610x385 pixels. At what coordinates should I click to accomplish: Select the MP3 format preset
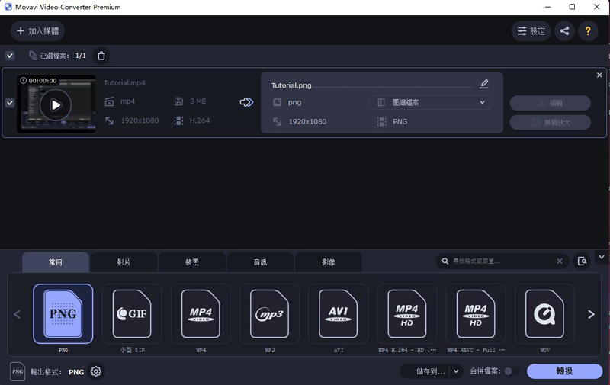pos(270,314)
